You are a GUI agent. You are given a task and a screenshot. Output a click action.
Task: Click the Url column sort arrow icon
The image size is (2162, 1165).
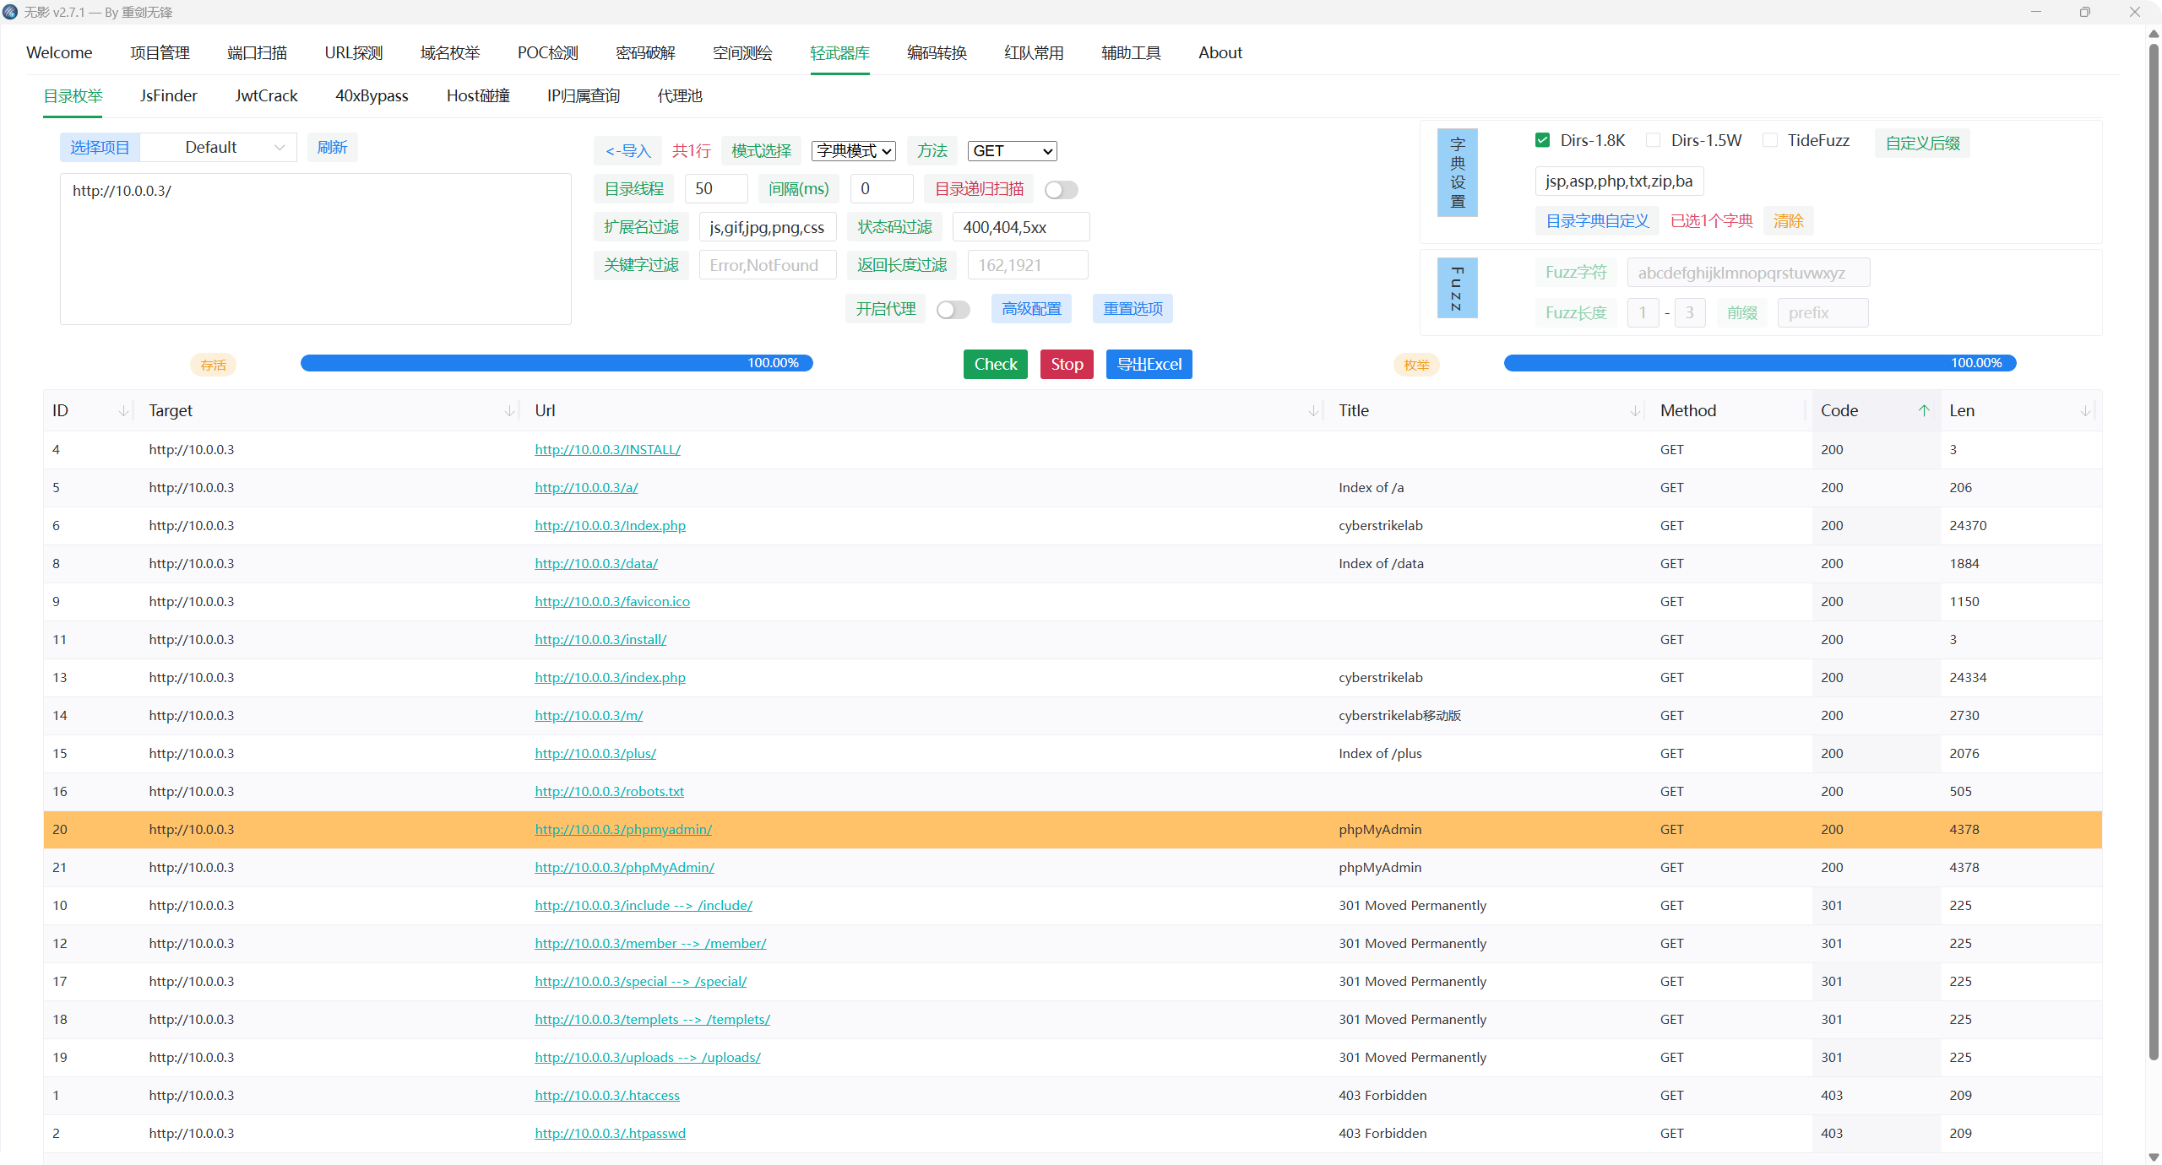1313,411
